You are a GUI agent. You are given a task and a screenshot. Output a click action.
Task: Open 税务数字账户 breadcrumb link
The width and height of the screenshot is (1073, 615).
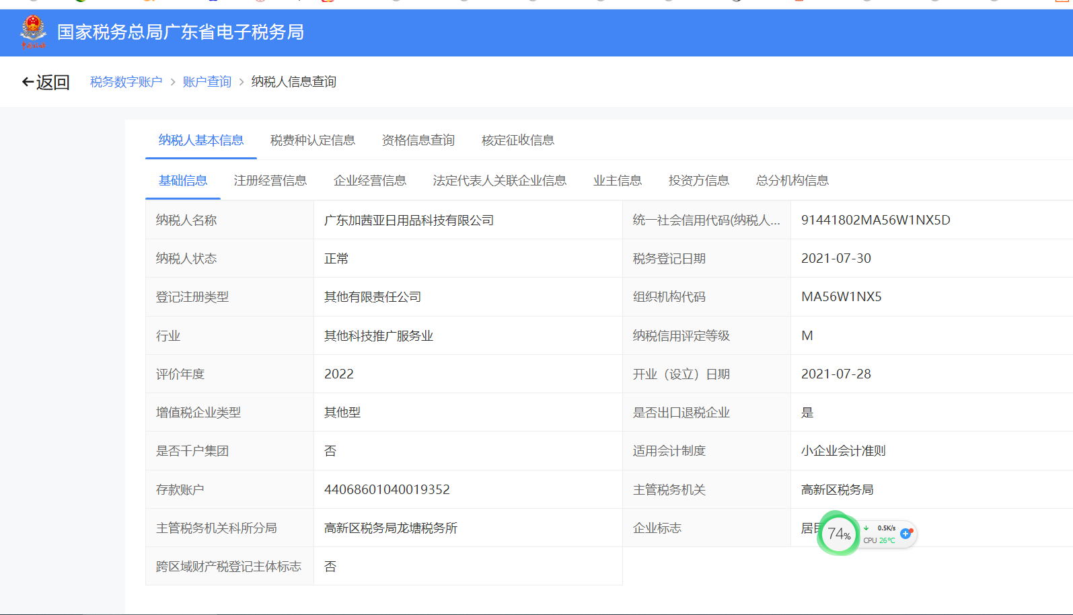[x=126, y=82]
